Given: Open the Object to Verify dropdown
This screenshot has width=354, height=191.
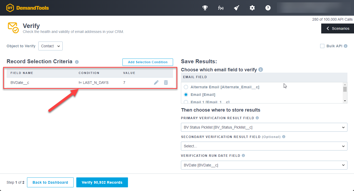Looking at the screenshot, I should coord(50,46).
